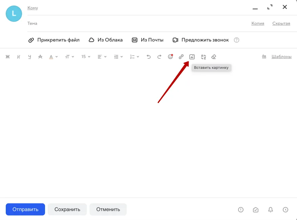The width and height of the screenshot is (297, 220).
Task: Click the Отменить button
Action: tap(108, 209)
